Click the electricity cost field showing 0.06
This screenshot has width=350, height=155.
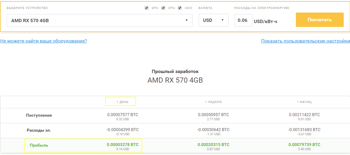click(243, 20)
